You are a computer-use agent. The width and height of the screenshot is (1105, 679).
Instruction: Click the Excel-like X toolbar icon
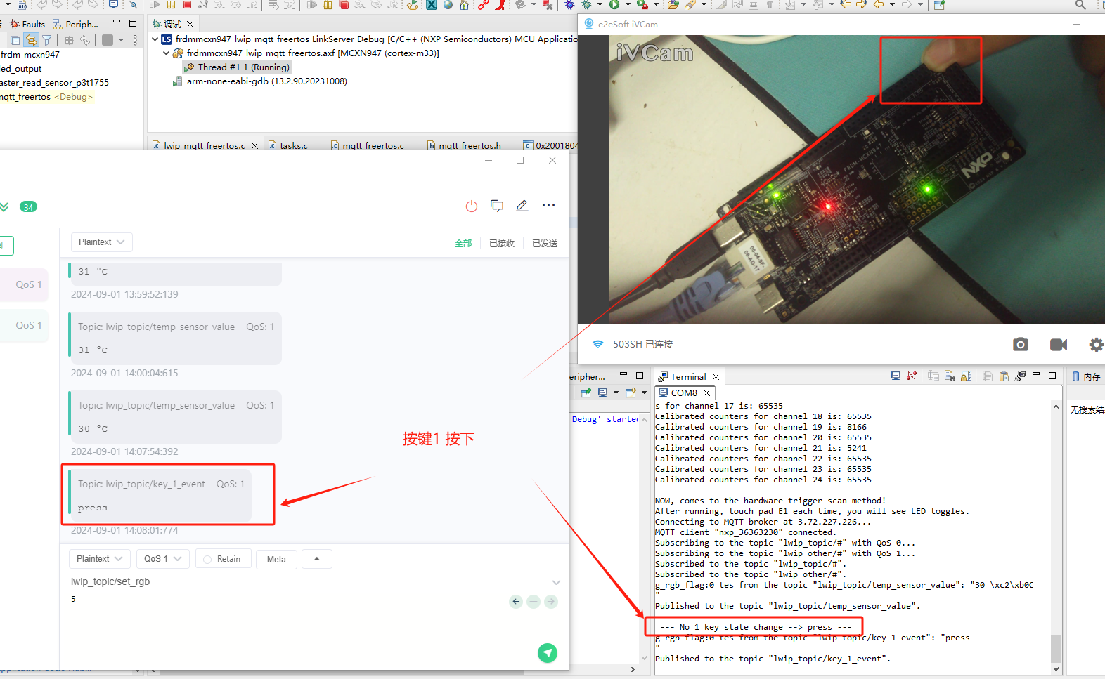click(x=432, y=4)
